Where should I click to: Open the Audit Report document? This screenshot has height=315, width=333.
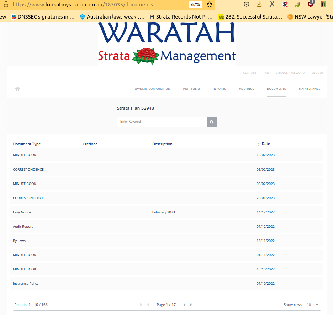[x=23, y=227]
